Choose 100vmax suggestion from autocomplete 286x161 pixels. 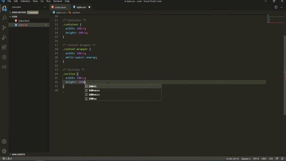click(123, 90)
